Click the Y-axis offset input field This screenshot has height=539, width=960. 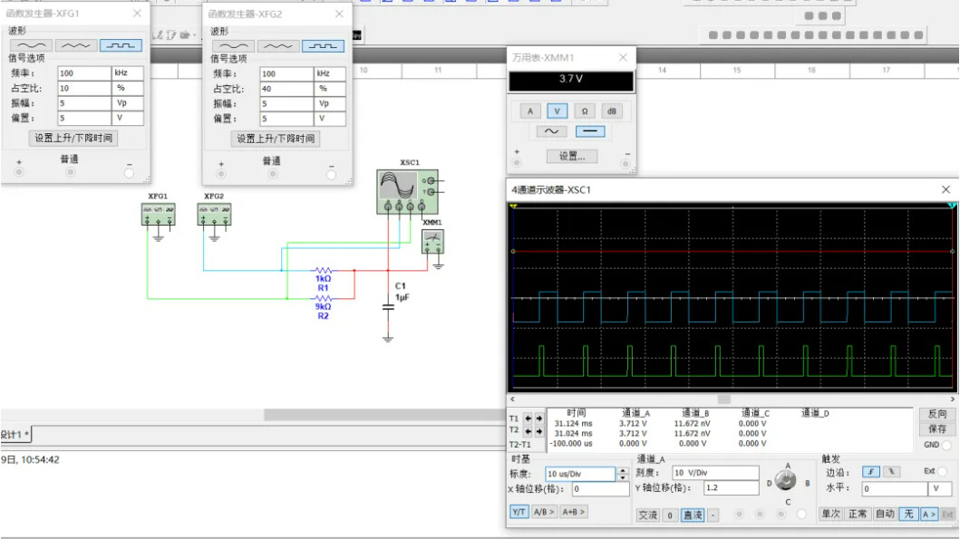coord(731,488)
